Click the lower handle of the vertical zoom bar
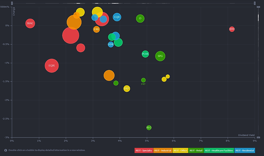264x156 pixels. (x=258, y=137)
